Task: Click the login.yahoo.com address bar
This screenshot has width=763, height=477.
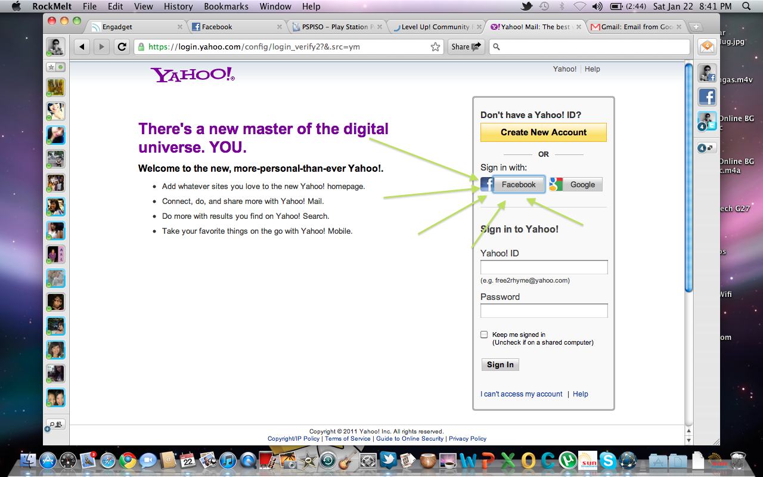Action: [x=289, y=47]
